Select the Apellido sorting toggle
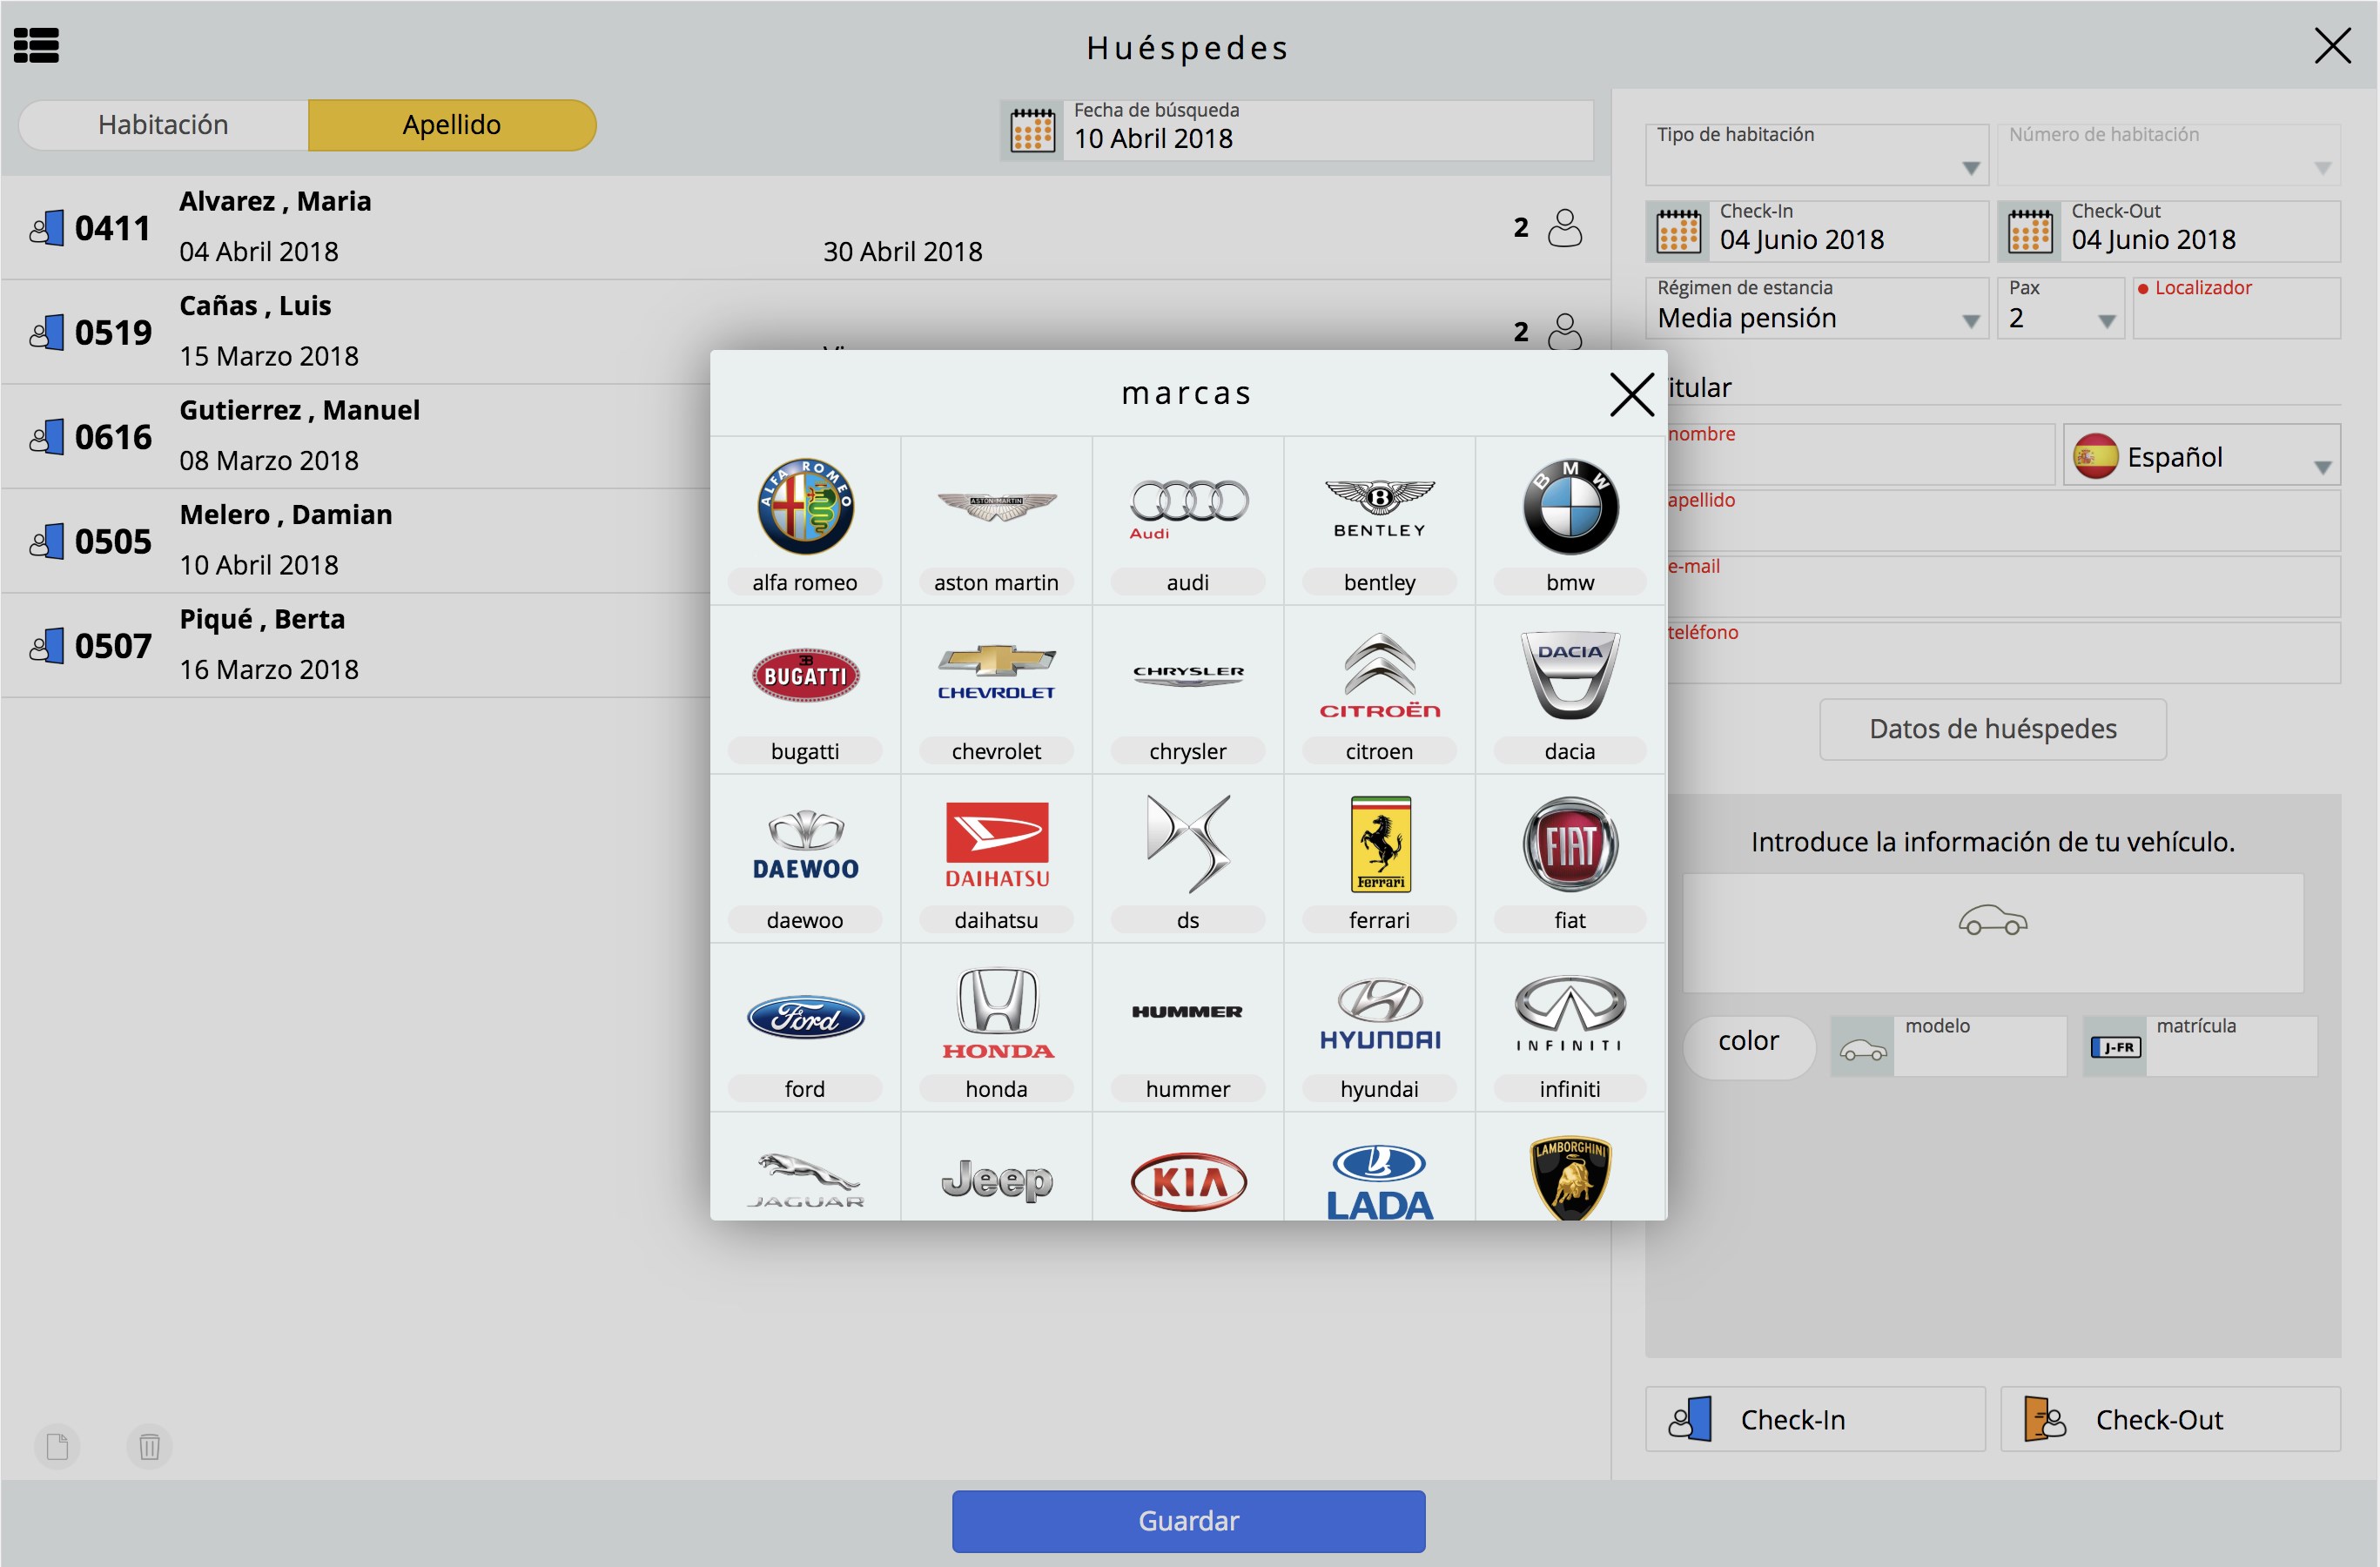The height and width of the screenshot is (1567, 2380). (x=452, y=125)
